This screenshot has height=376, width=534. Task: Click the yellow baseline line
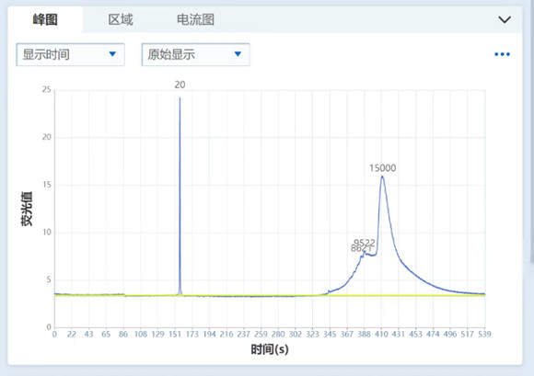[x=269, y=295]
